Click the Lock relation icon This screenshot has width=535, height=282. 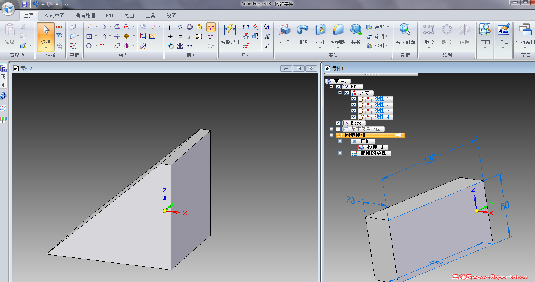coord(199,27)
